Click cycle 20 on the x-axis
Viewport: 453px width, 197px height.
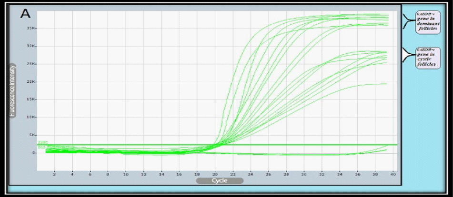click(215, 175)
